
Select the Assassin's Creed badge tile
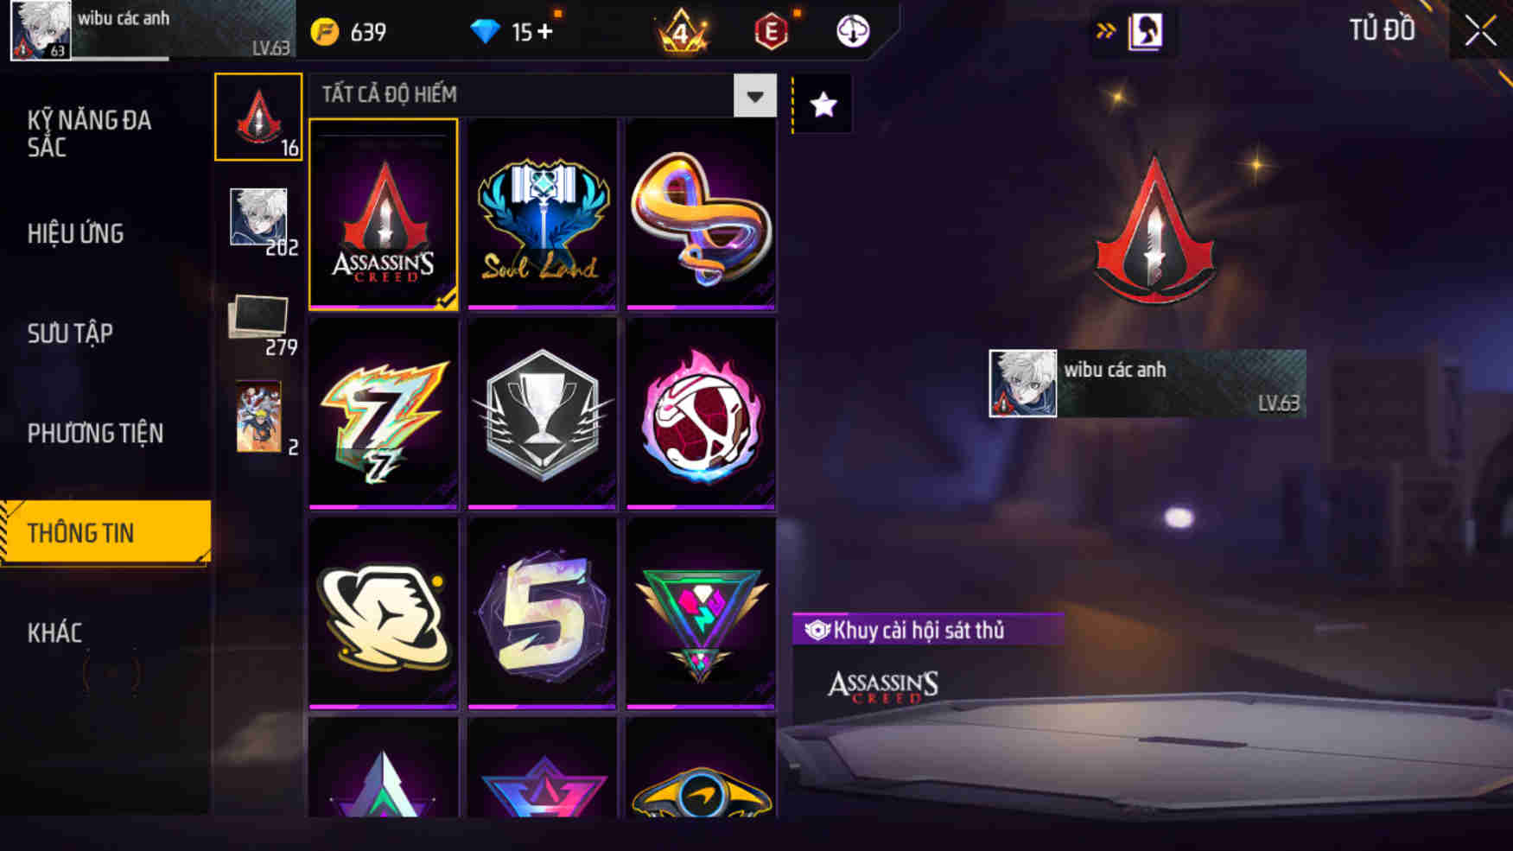click(384, 214)
